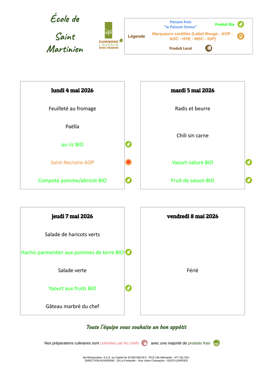The height and width of the screenshot is (370, 261).
Task: Click the AOP seal next to Saint Nectaire
Action: click(x=128, y=162)
